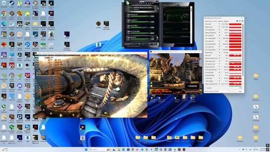
Task: Switch to GPU-Z Graphics Card tab
Action: (208, 21)
